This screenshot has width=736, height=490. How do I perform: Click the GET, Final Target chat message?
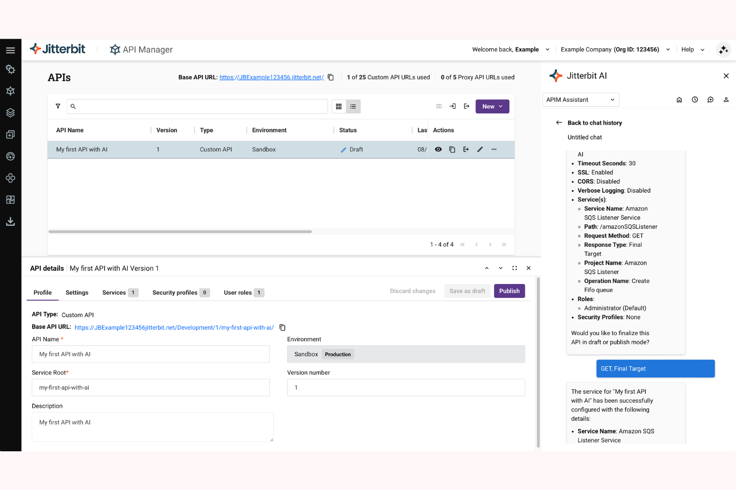tap(655, 368)
